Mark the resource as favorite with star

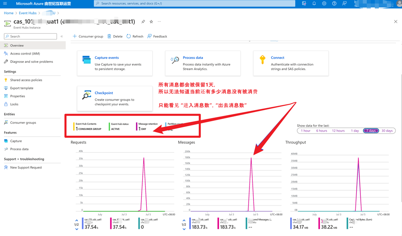151,21
